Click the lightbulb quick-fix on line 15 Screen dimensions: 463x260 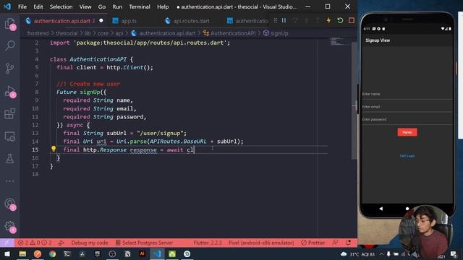click(x=54, y=149)
